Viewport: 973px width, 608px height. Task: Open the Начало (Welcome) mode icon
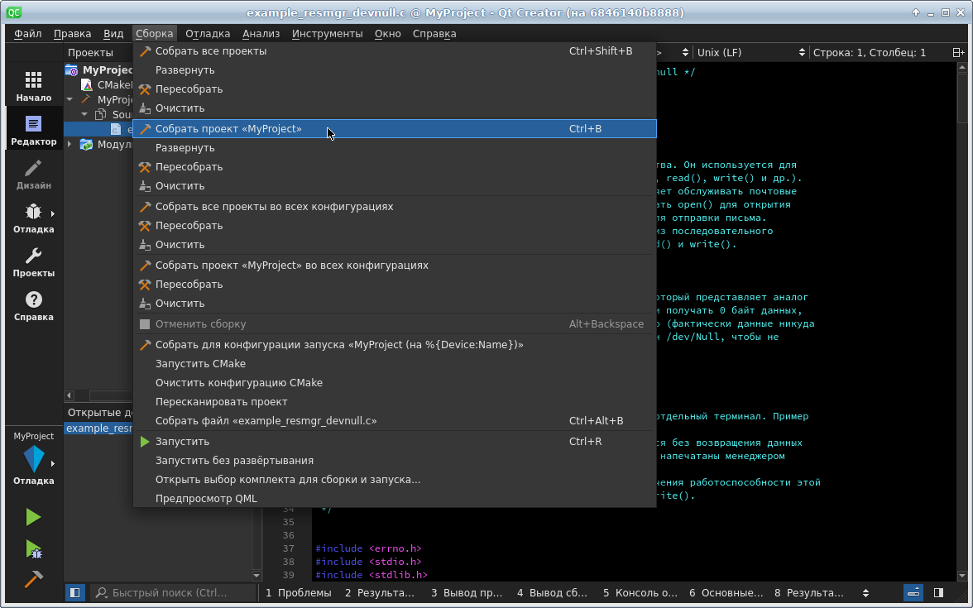(x=33, y=86)
